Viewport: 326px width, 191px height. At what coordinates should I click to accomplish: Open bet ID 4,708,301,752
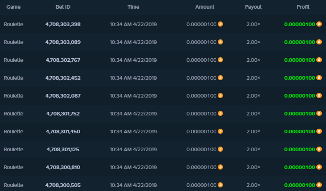coord(63,114)
